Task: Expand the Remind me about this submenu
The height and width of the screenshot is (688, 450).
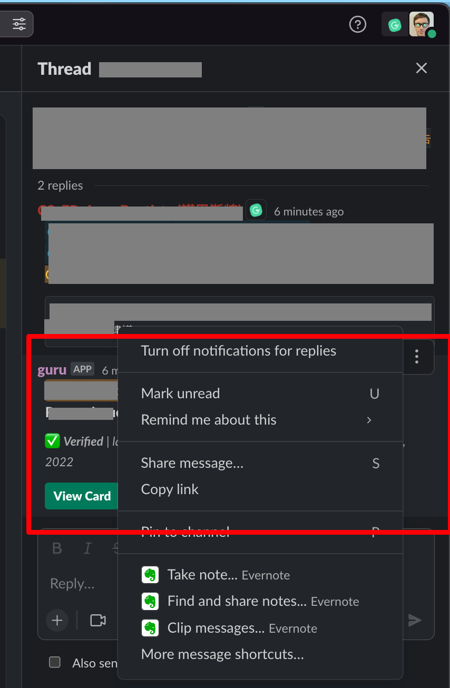Action: [x=260, y=420]
